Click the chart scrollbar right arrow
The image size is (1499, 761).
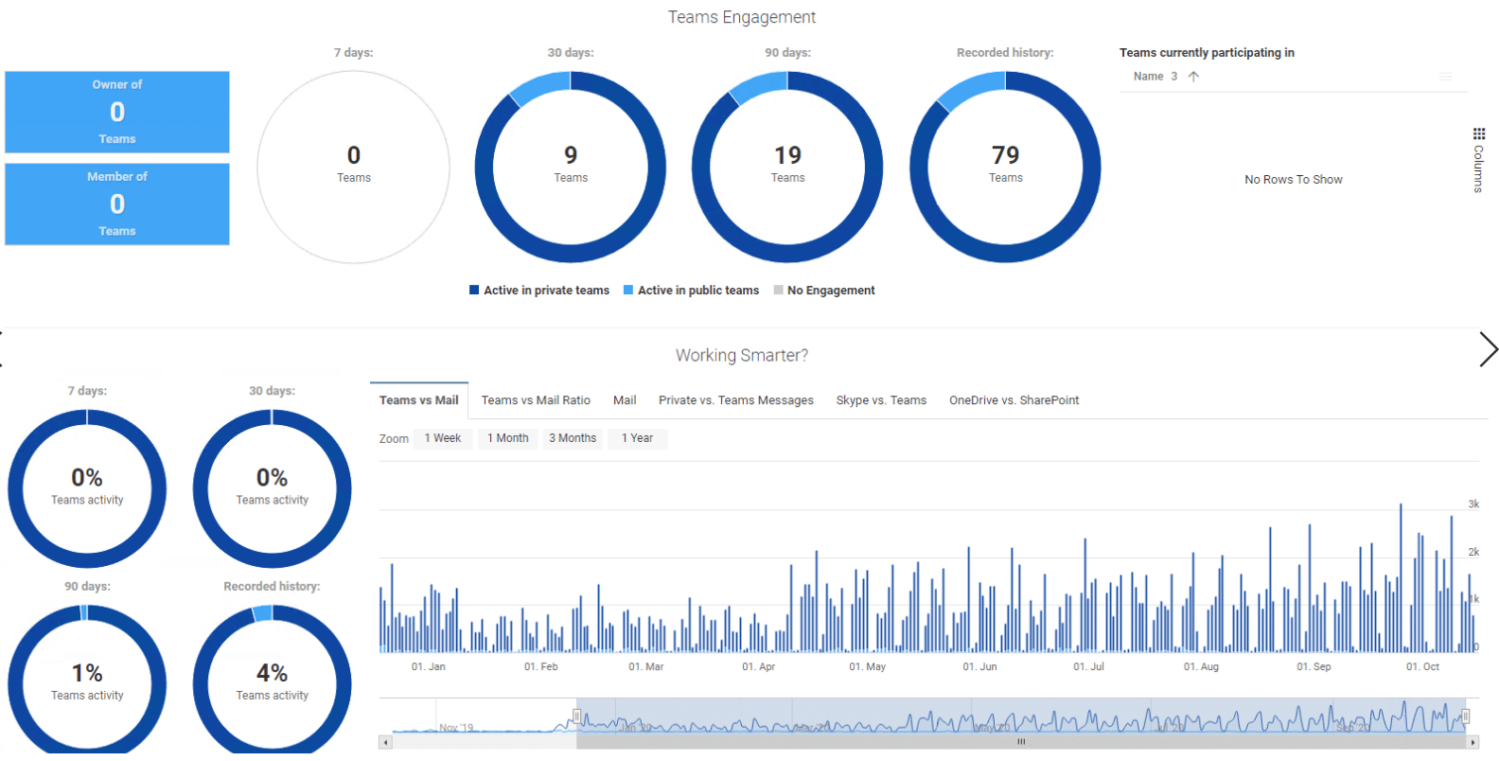[x=1473, y=743]
